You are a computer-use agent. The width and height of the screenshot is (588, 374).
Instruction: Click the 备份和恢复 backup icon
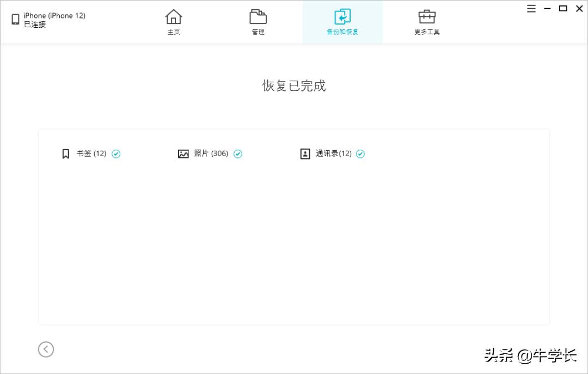pyautogui.click(x=342, y=17)
